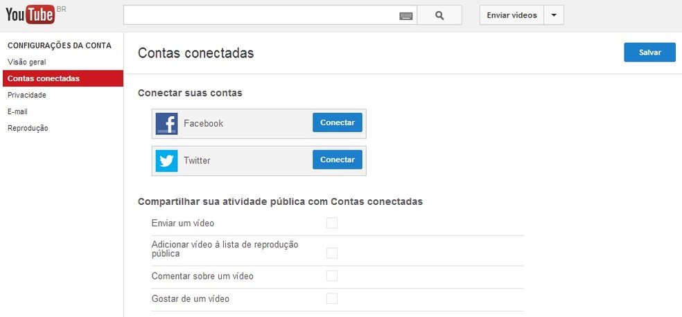
Task: Expand the dropdown arrow beside Enviar vídeos
Action: (x=554, y=15)
